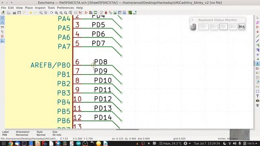Click the Find magnifier icon in toolbar
Image resolution: width=260 pixels, height=146 pixels.
[41, 13]
